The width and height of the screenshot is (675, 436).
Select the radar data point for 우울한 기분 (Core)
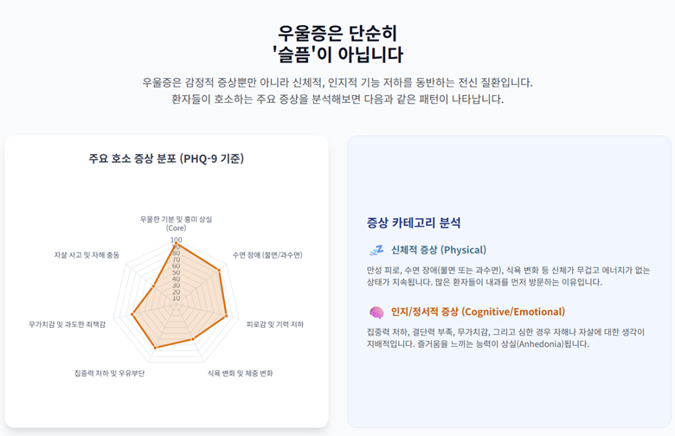(x=176, y=245)
